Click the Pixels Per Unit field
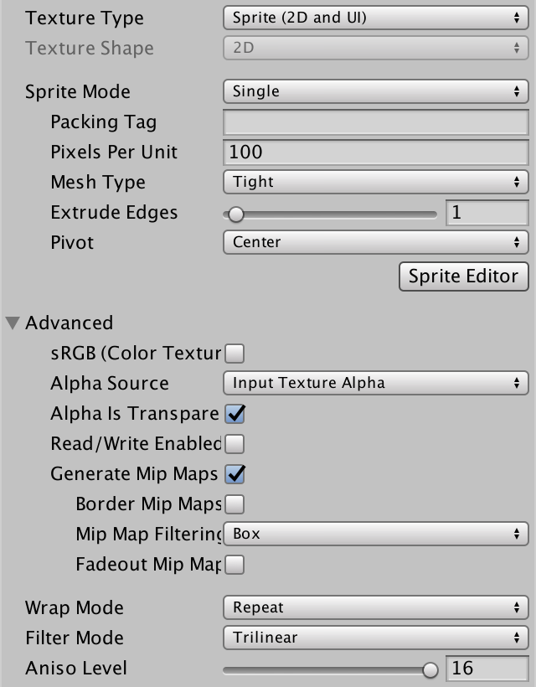The width and height of the screenshot is (536, 687). (x=376, y=152)
